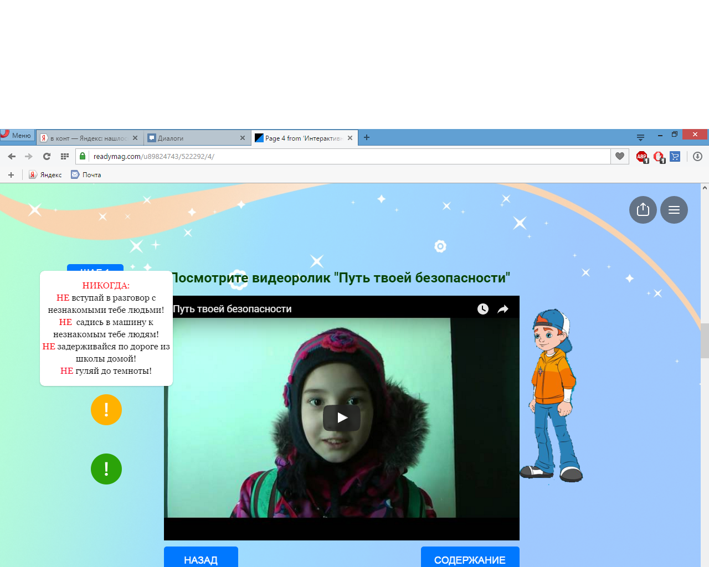The height and width of the screenshot is (567, 709).
Task: Open the Почта bookmark
Action: coord(86,174)
